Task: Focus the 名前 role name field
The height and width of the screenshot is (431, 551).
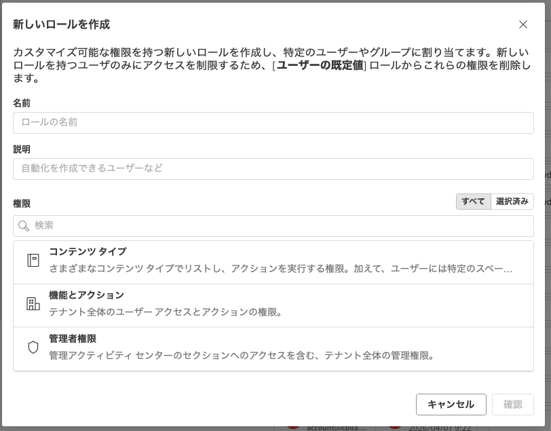Action: pyautogui.click(x=273, y=122)
